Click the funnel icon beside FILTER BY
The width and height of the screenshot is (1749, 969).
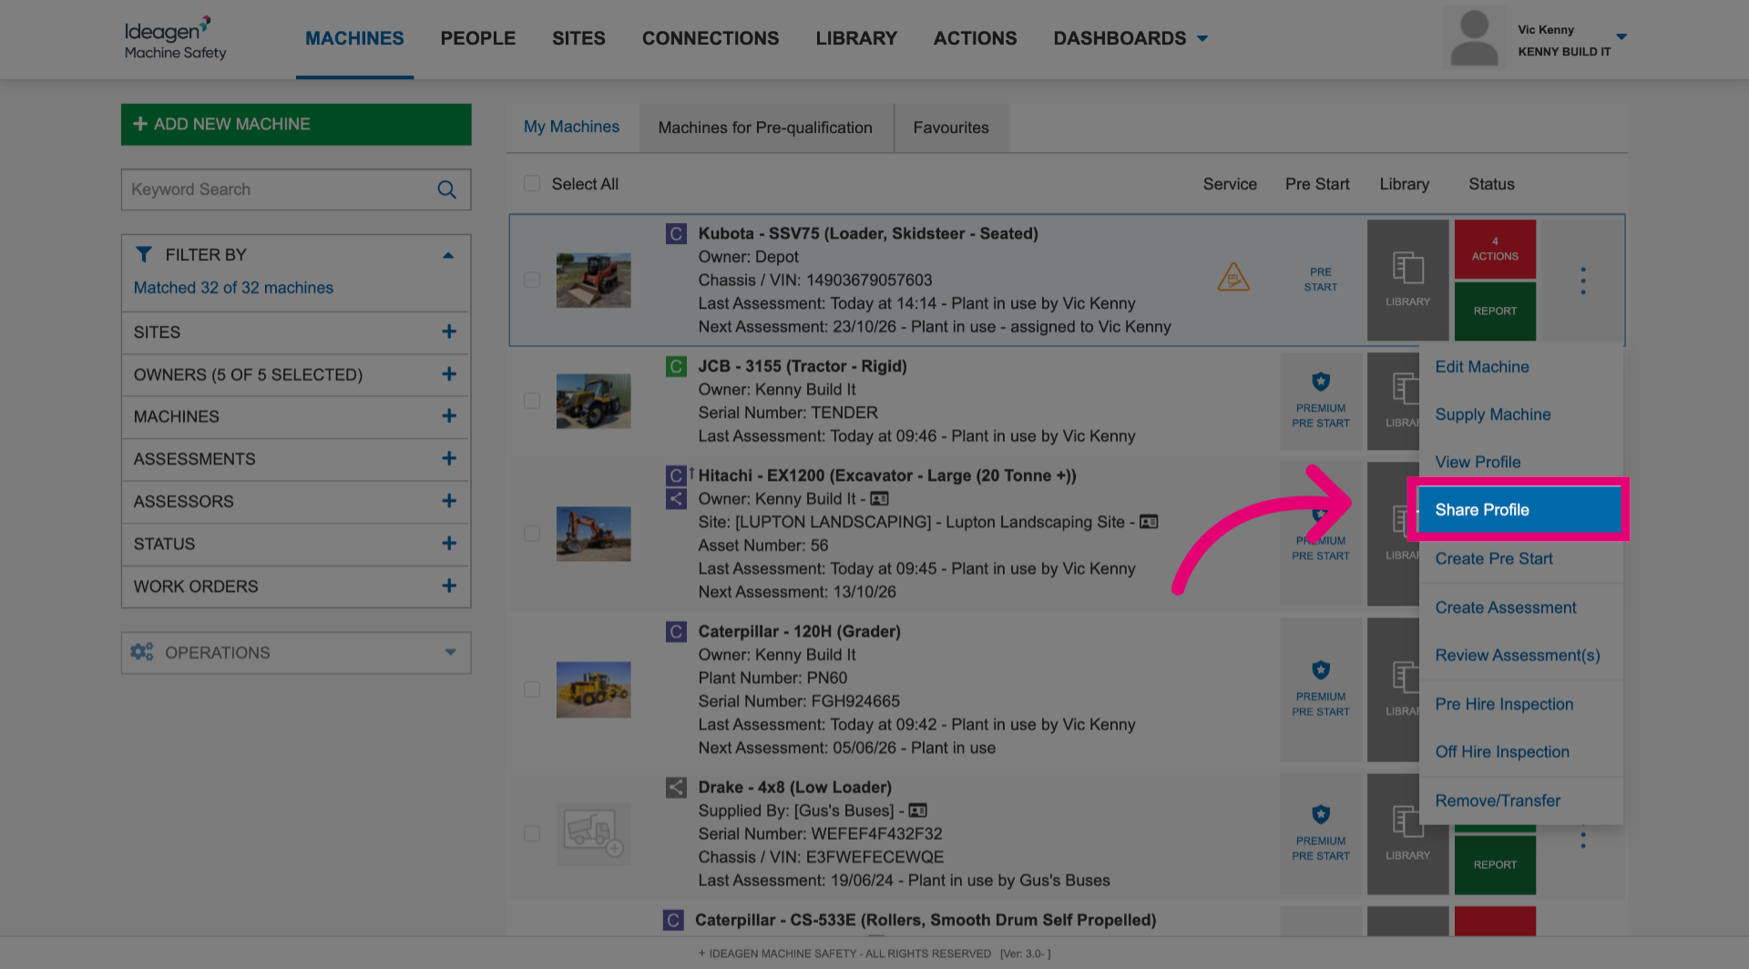[144, 254]
